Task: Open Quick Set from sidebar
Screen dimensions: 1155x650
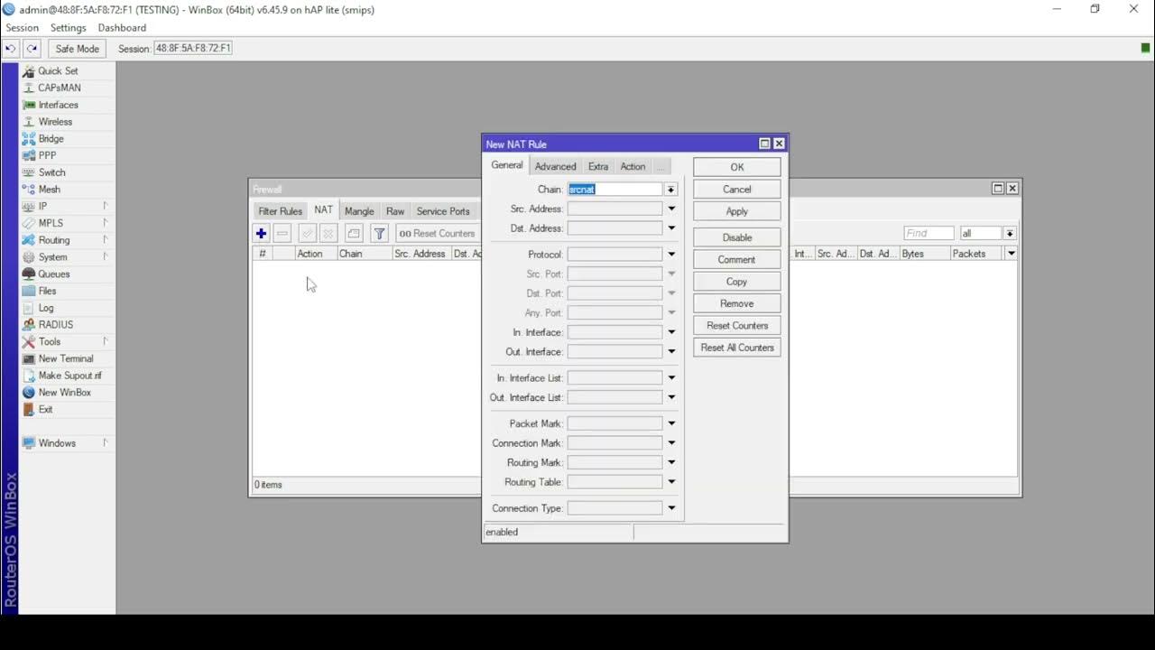Action: pyautogui.click(x=58, y=70)
